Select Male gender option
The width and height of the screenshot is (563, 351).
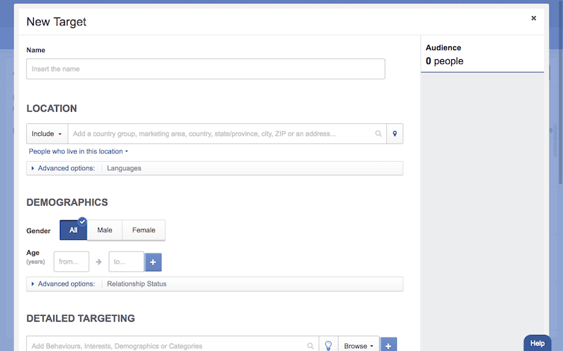105,230
